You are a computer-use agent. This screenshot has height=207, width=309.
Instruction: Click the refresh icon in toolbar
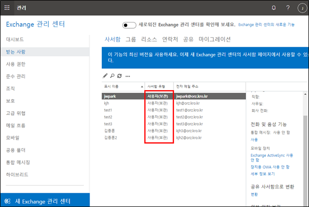(x=119, y=76)
